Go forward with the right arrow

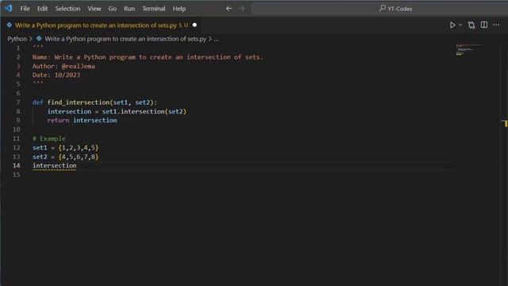pos(241,9)
